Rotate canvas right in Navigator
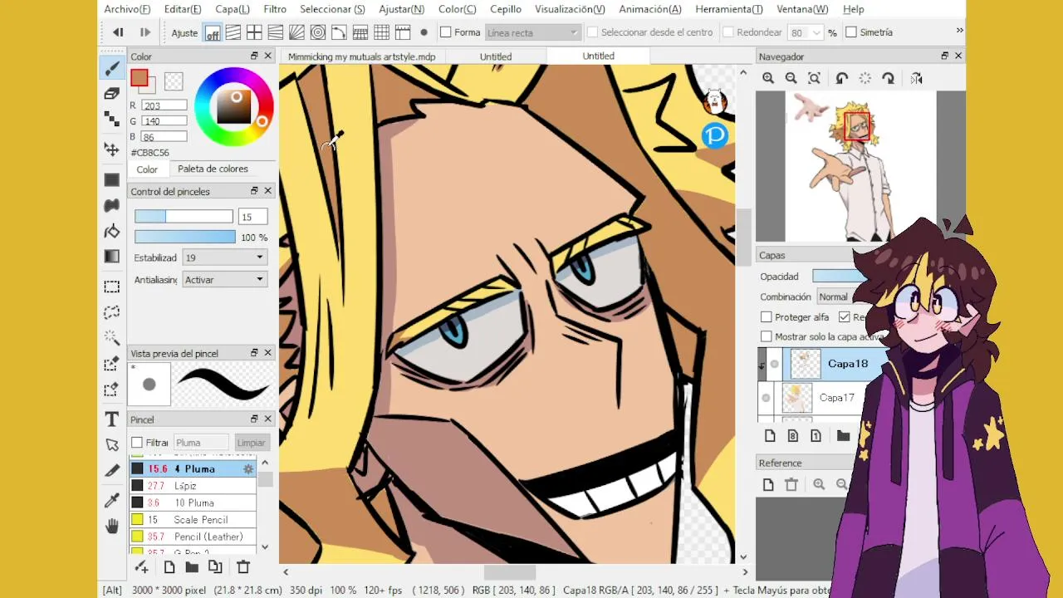This screenshot has width=1063, height=598. [888, 78]
